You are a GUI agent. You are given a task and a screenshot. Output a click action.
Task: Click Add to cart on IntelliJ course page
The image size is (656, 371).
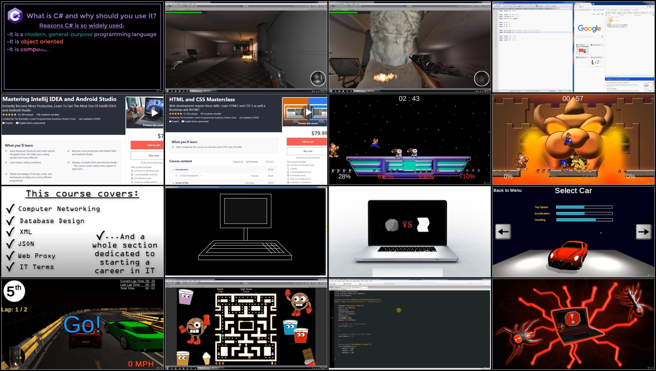point(147,145)
